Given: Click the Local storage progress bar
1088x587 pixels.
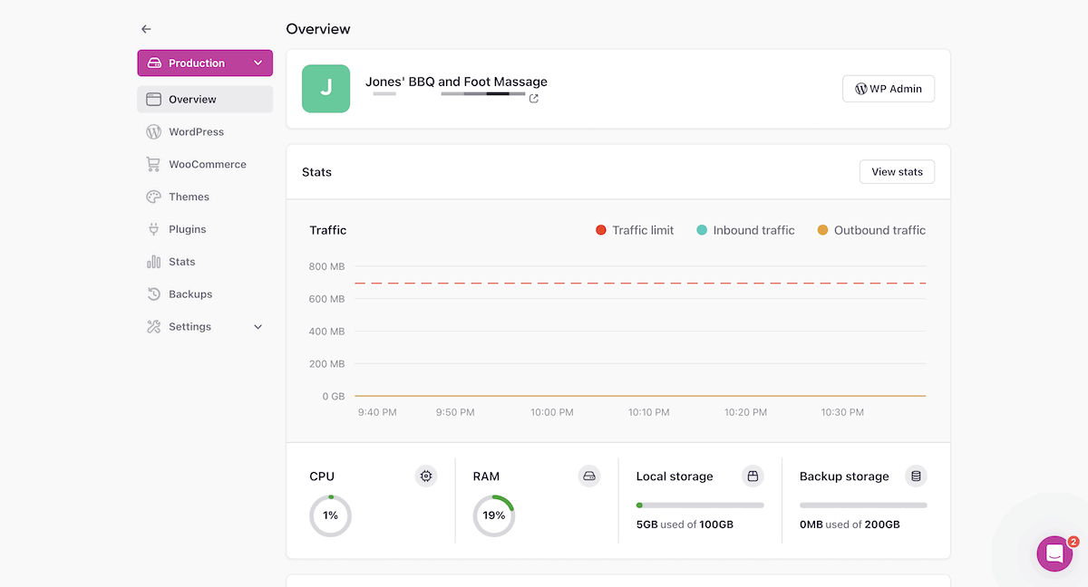Looking at the screenshot, I should coord(700,505).
